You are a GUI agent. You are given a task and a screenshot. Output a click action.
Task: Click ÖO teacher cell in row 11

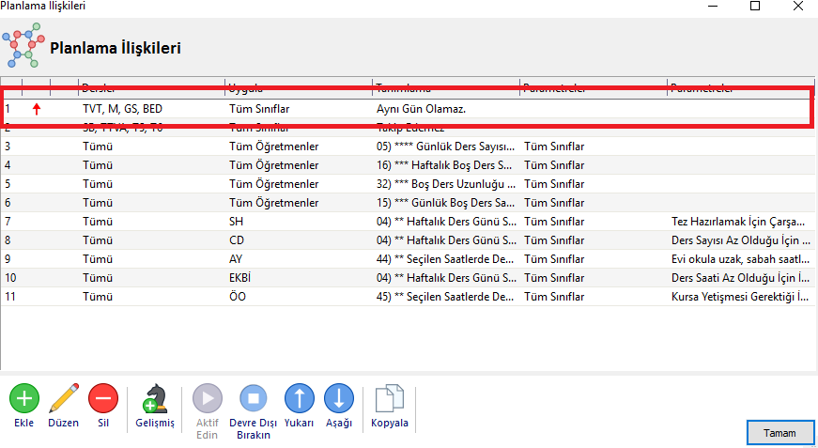click(238, 297)
